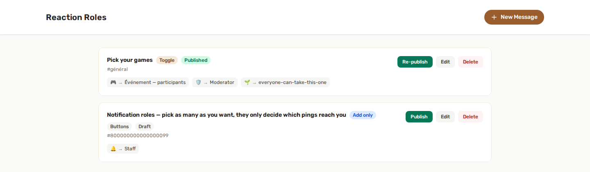Click the Draft status tag

click(x=145, y=127)
